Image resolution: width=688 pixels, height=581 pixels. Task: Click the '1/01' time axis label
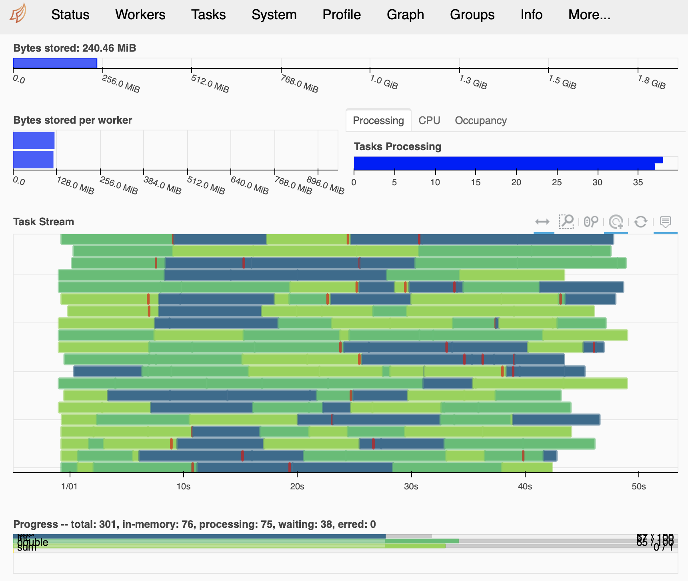coord(69,486)
